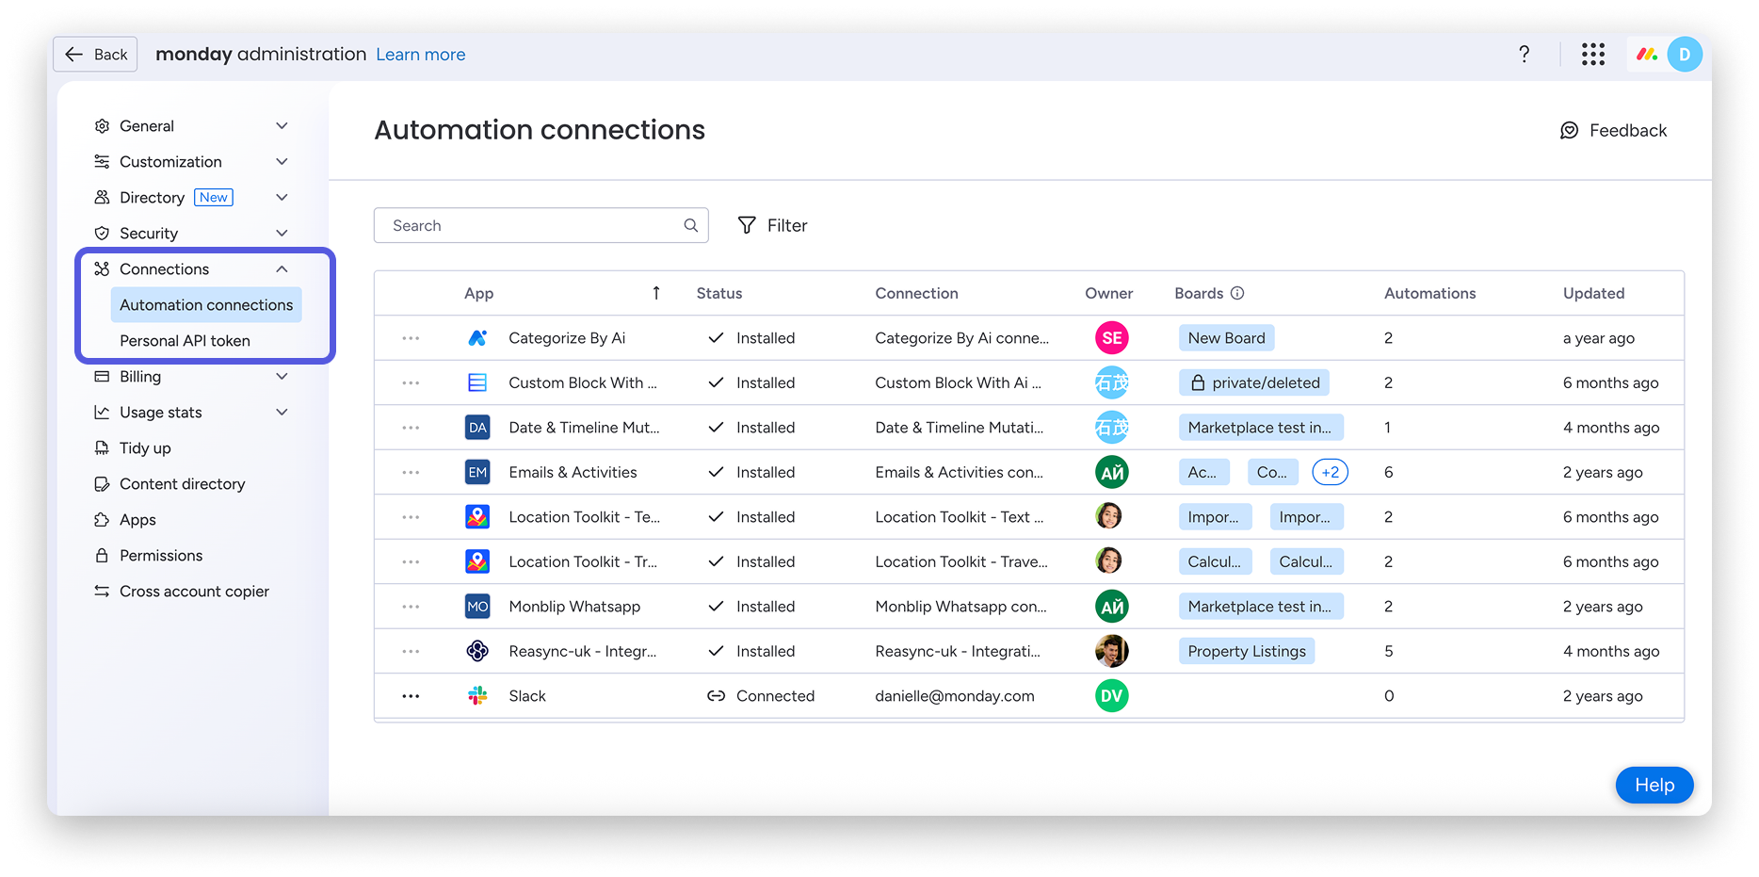Open Personal API token page
1759x877 pixels.
185,341
